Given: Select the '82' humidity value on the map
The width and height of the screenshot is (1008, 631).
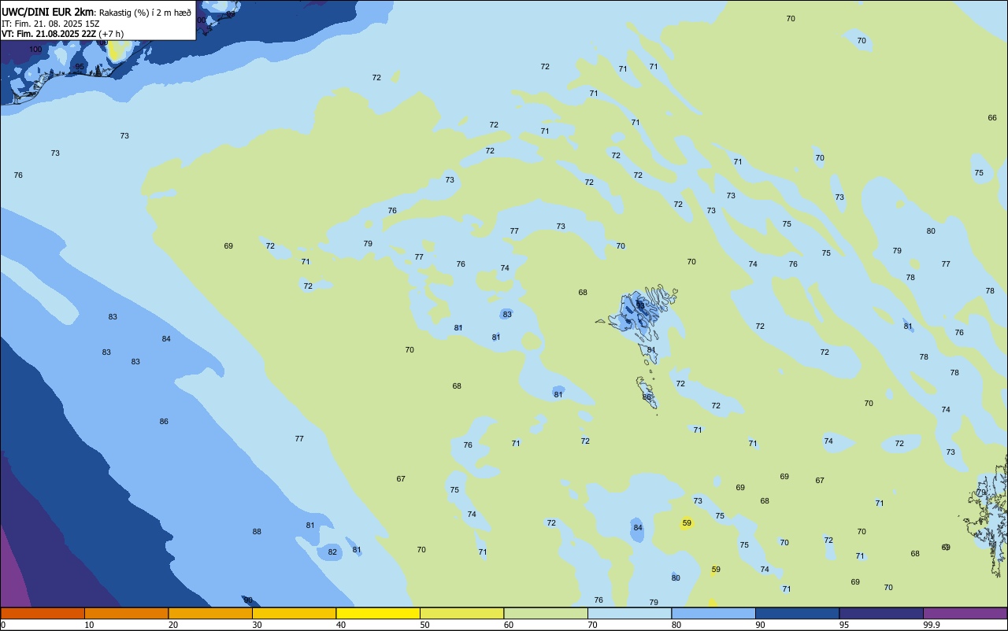Looking at the screenshot, I should tap(332, 552).
